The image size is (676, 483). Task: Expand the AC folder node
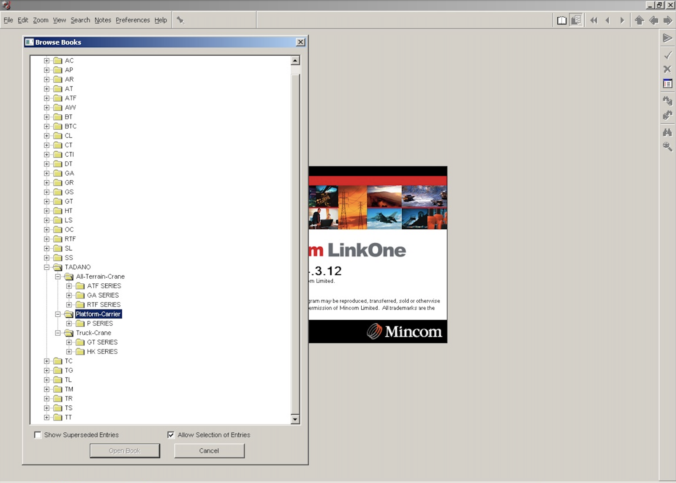[46, 61]
